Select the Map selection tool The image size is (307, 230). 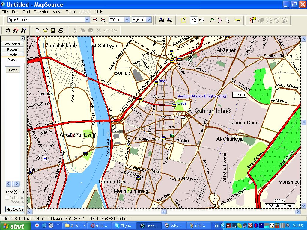183,20
